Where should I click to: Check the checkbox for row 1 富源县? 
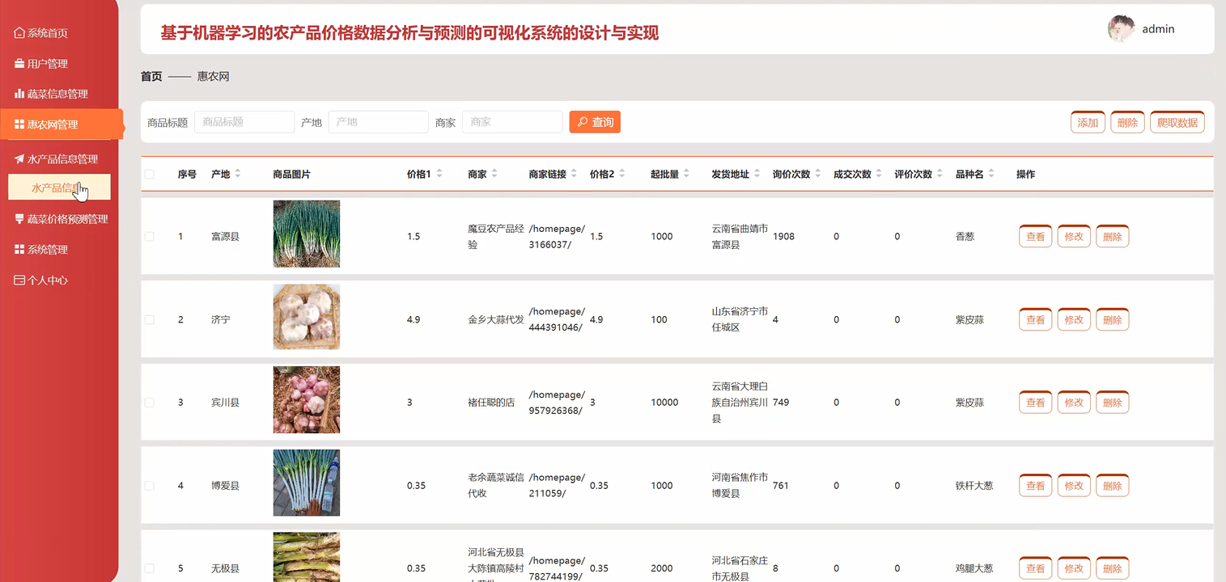click(149, 237)
